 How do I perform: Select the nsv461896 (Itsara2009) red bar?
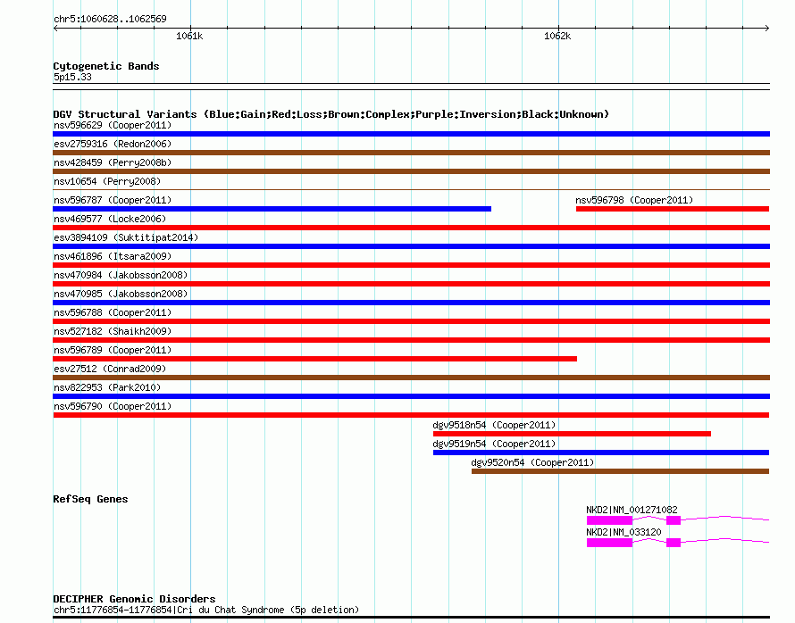[x=411, y=265]
